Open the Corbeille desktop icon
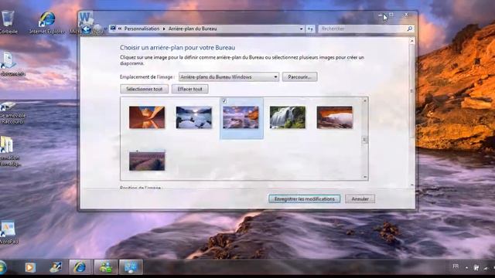This screenshot has height=278, width=495. pos(8,22)
